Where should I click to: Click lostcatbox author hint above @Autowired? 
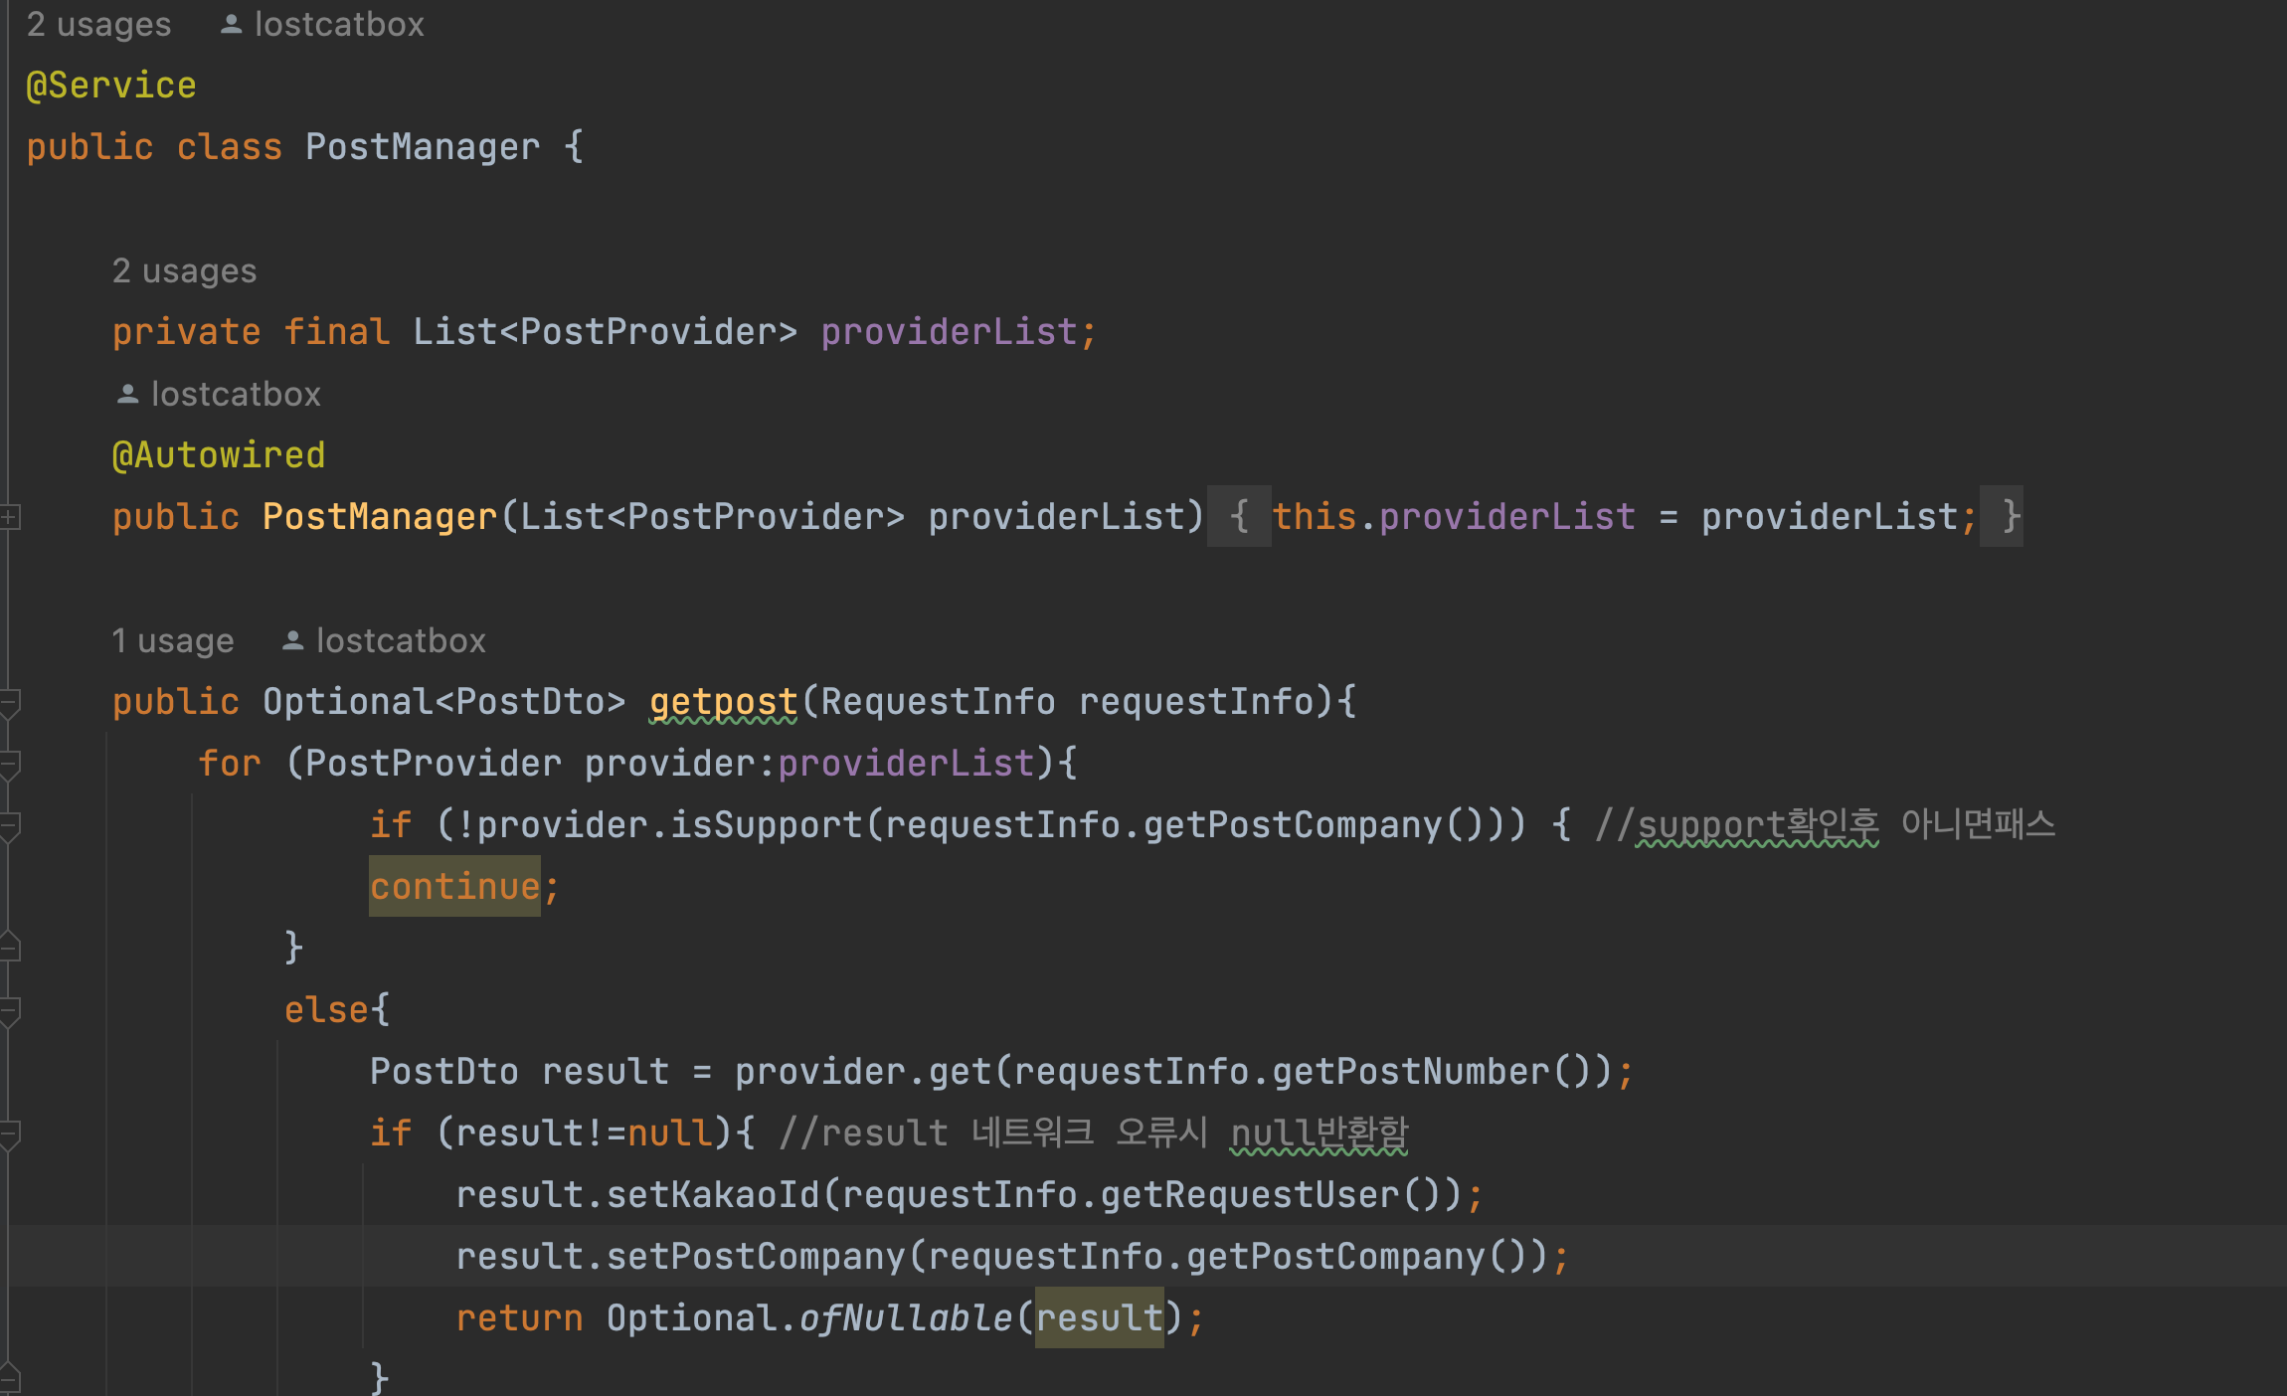tap(236, 394)
